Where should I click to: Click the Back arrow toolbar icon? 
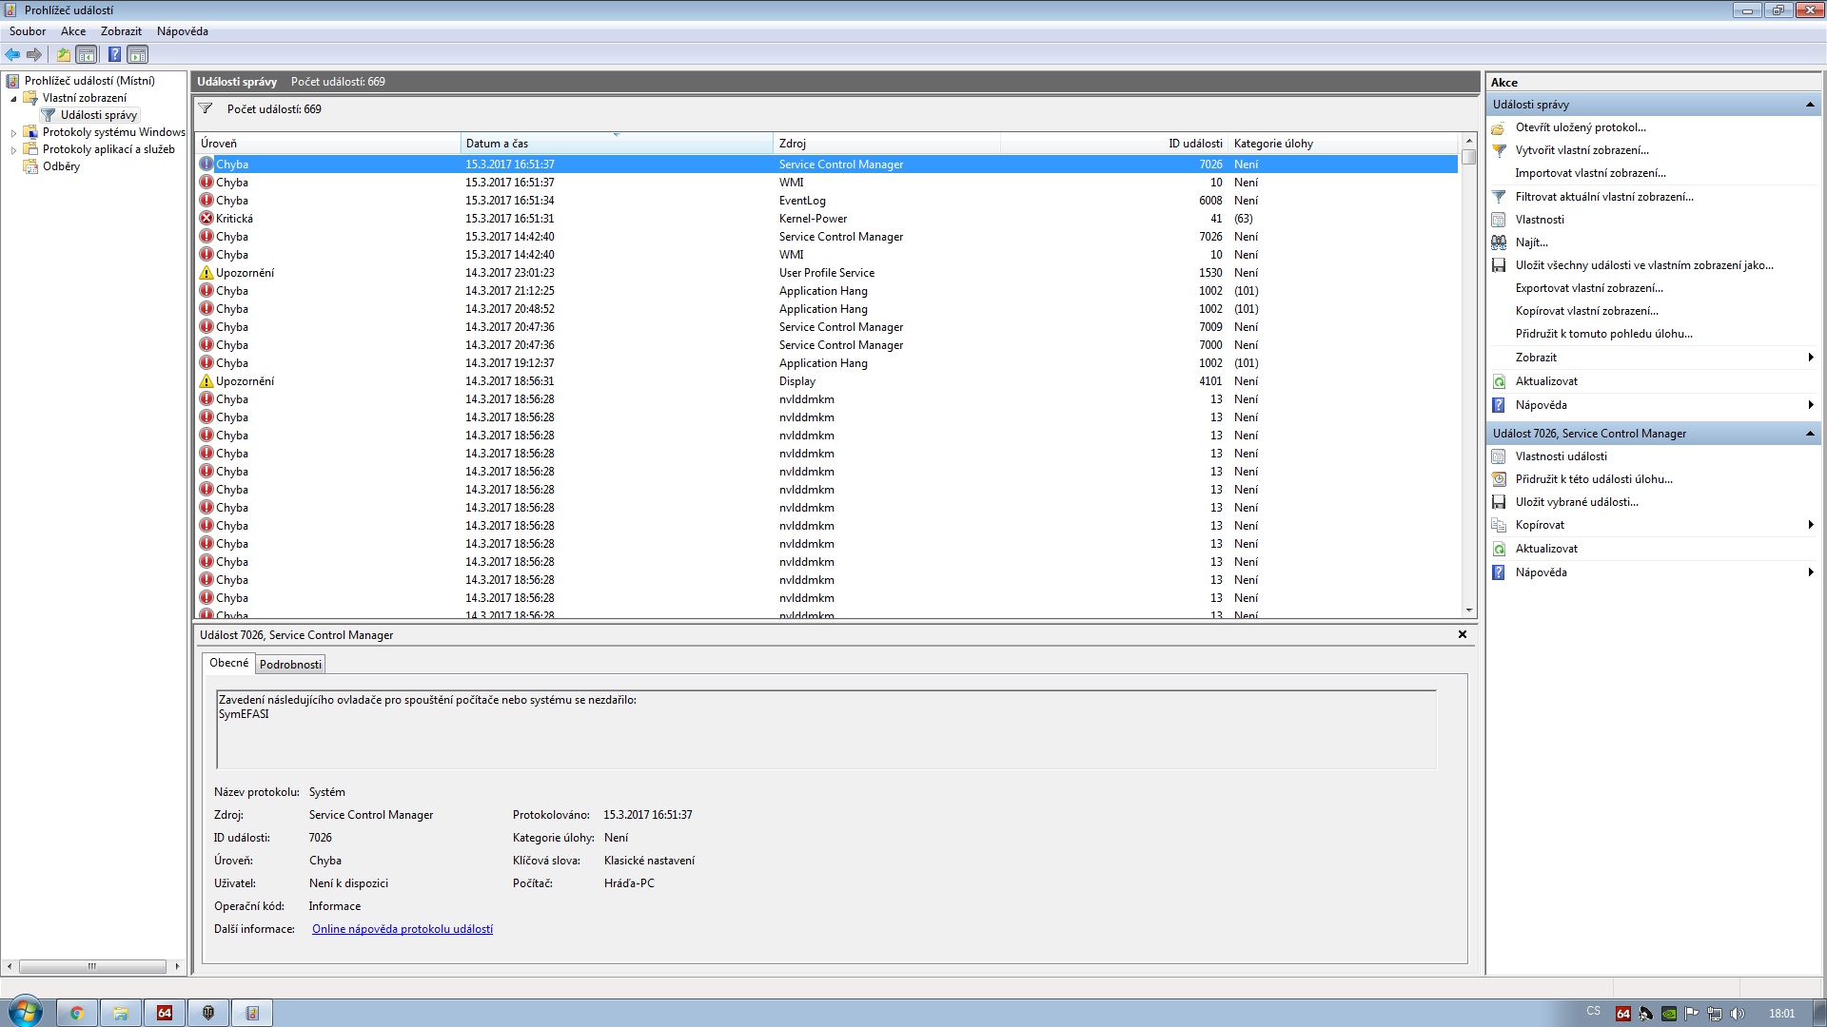pyautogui.click(x=12, y=54)
